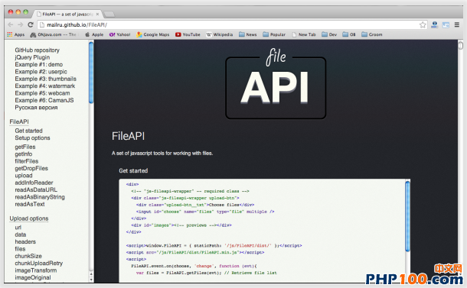Jump to chunkUploadRetry option in sidebar
Screen dimensions: 467x288
(39, 264)
